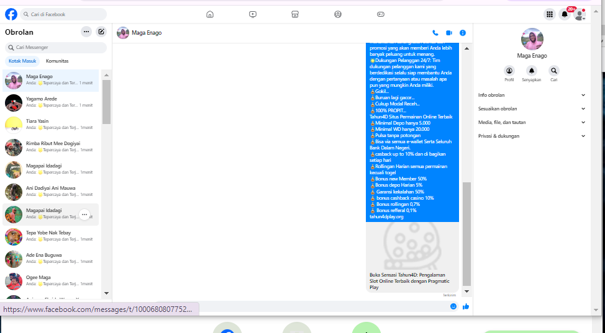This screenshot has width=605, height=333.
Task: Expand Privasi & dukungan section
Action: click(532, 136)
